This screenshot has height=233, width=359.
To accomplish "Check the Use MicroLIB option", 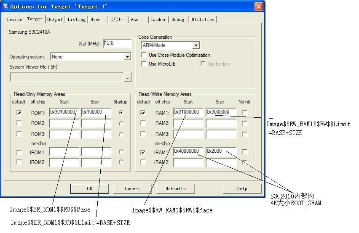I will (x=144, y=64).
